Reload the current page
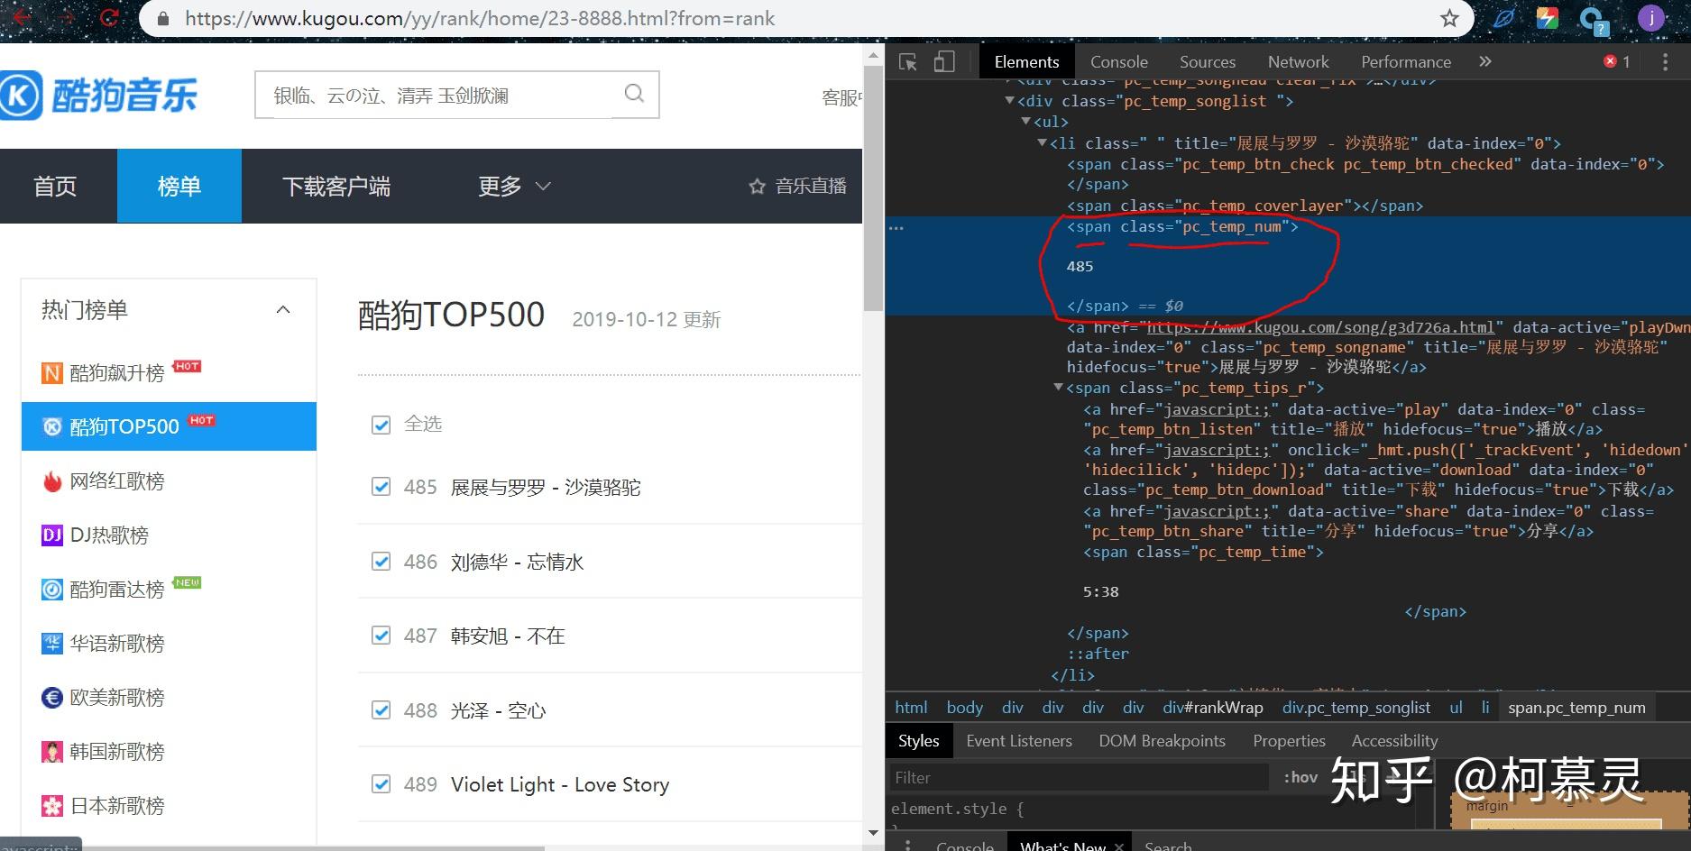This screenshot has width=1691, height=851. tap(108, 18)
